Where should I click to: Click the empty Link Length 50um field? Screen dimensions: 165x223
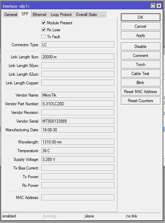(78, 65)
